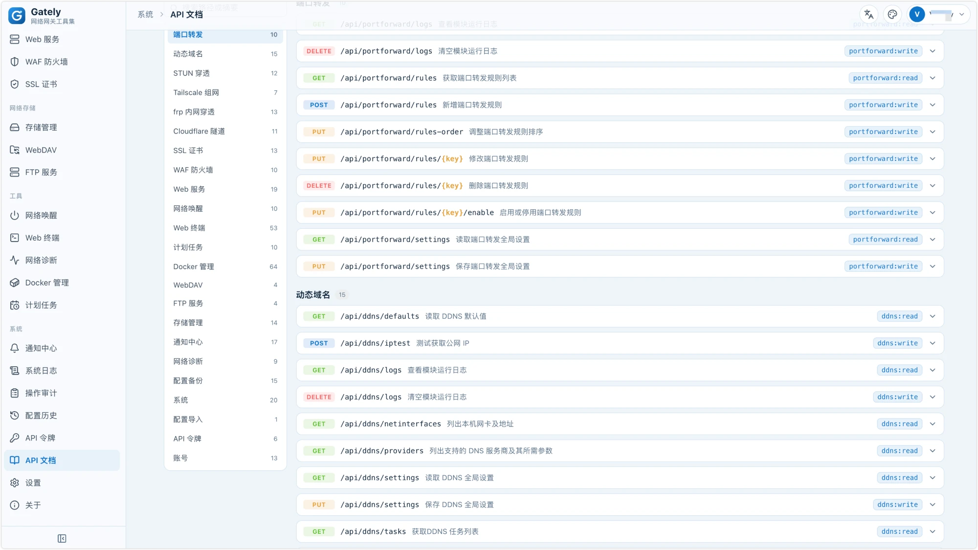Select Tailscale 组网 in the category list
Screen dimensions: 978x550
pyautogui.click(x=225, y=93)
